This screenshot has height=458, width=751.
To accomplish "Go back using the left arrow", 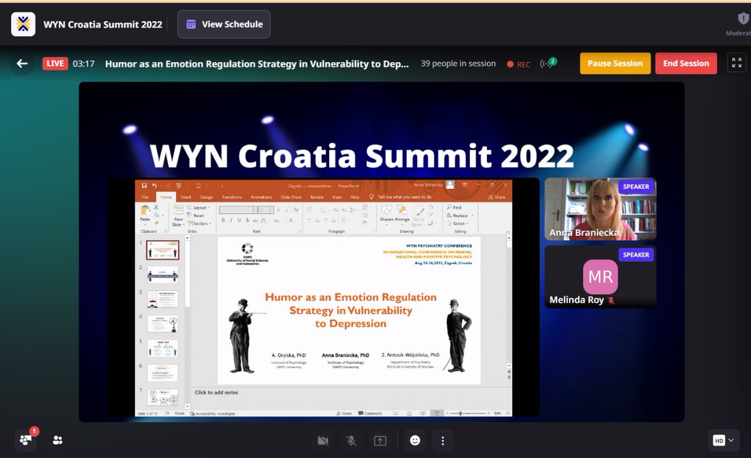I will coord(23,63).
